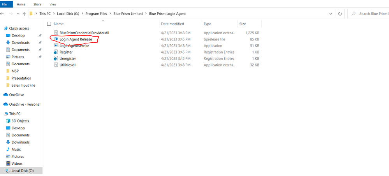The height and width of the screenshot is (176, 389).
Task: Open the Presentation folder in sidebar
Action: [x=21, y=78]
